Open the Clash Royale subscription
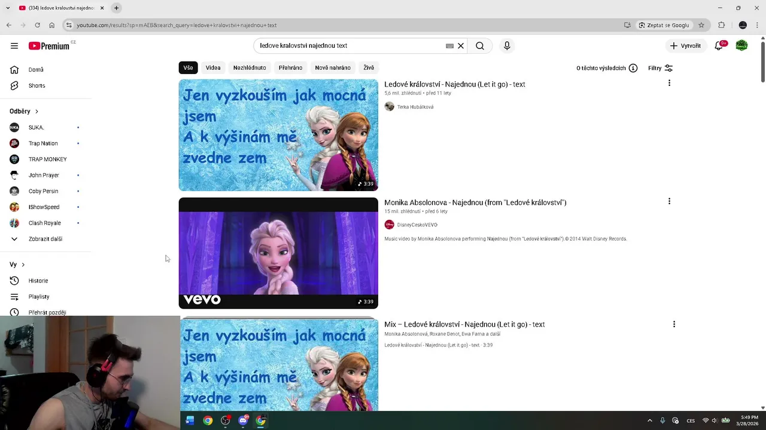 (x=45, y=223)
